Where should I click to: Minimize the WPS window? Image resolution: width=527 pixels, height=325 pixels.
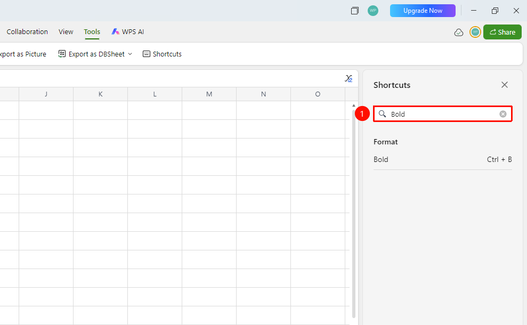[x=474, y=11]
